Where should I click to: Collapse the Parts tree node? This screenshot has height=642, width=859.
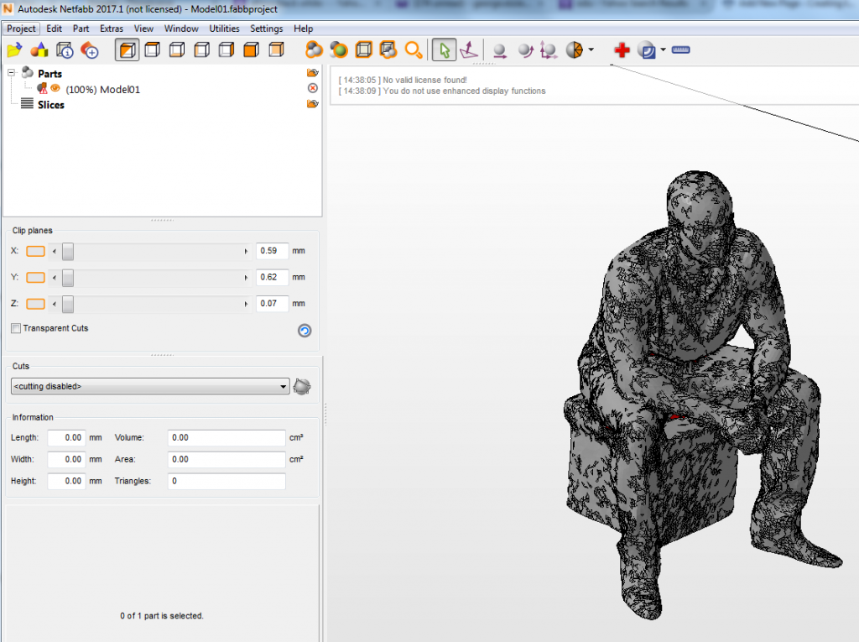(x=12, y=74)
